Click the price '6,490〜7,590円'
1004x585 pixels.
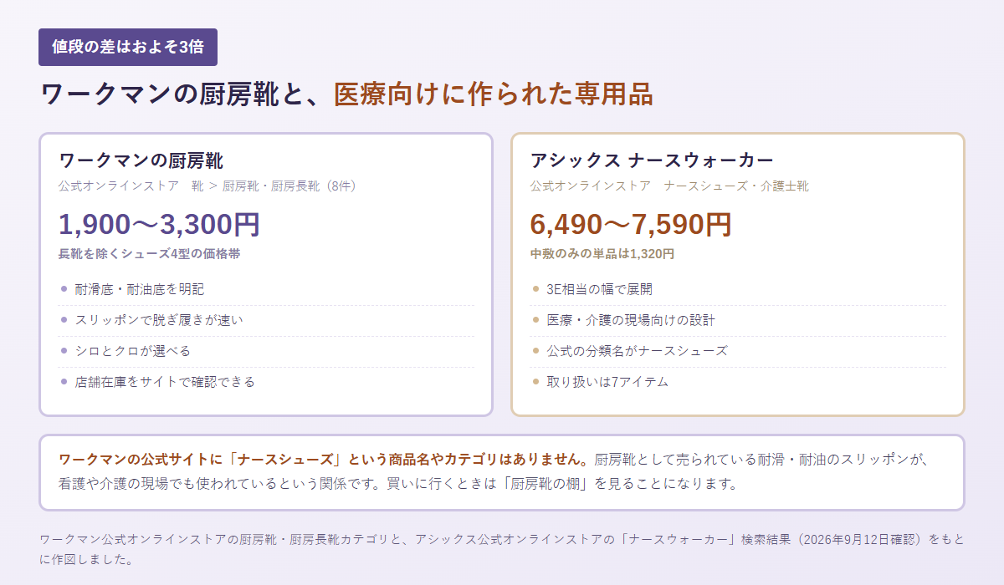click(x=631, y=224)
